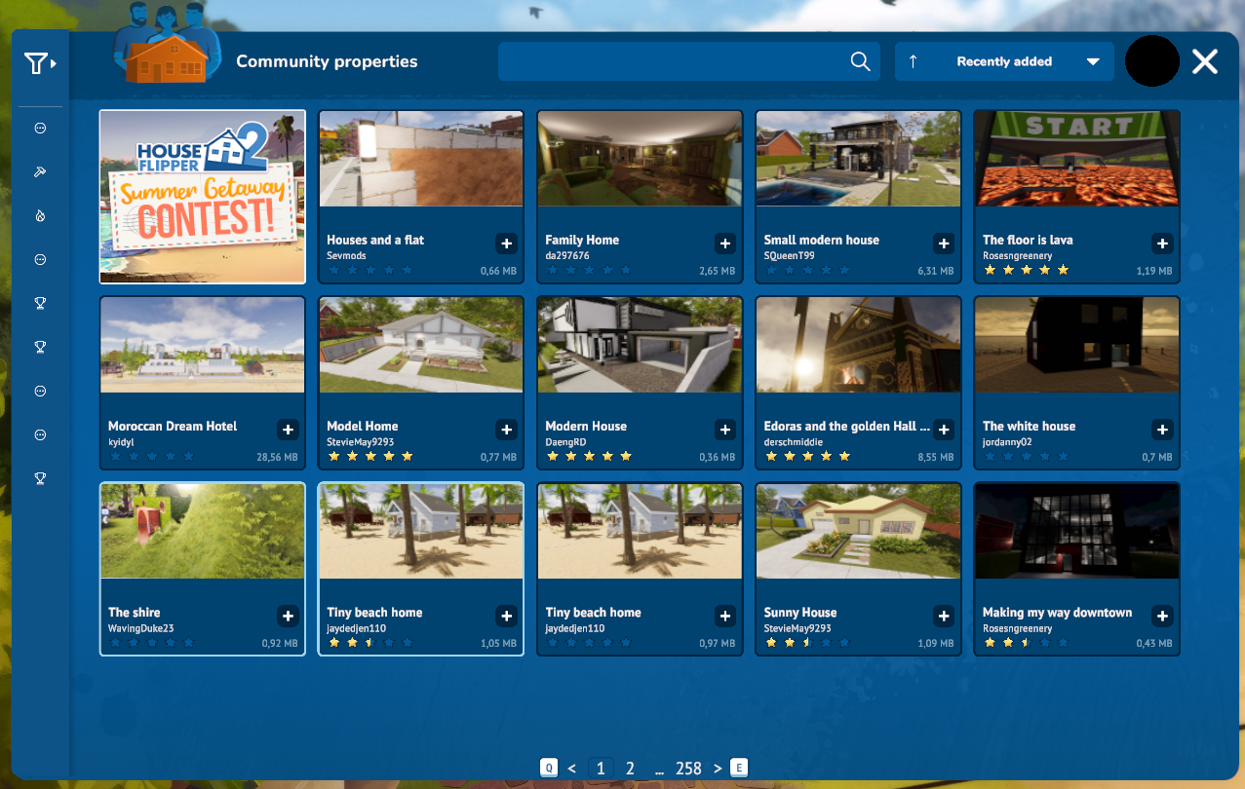This screenshot has width=1245, height=789.
Task: Click author name kyidyl
Action: (121, 441)
